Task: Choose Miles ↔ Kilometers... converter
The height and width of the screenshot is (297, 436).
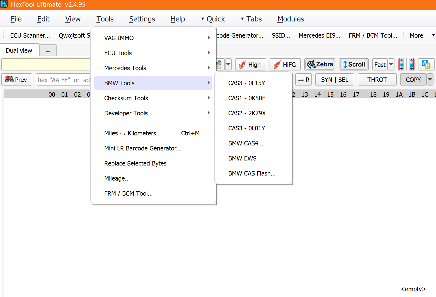Action: pyautogui.click(x=153, y=133)
